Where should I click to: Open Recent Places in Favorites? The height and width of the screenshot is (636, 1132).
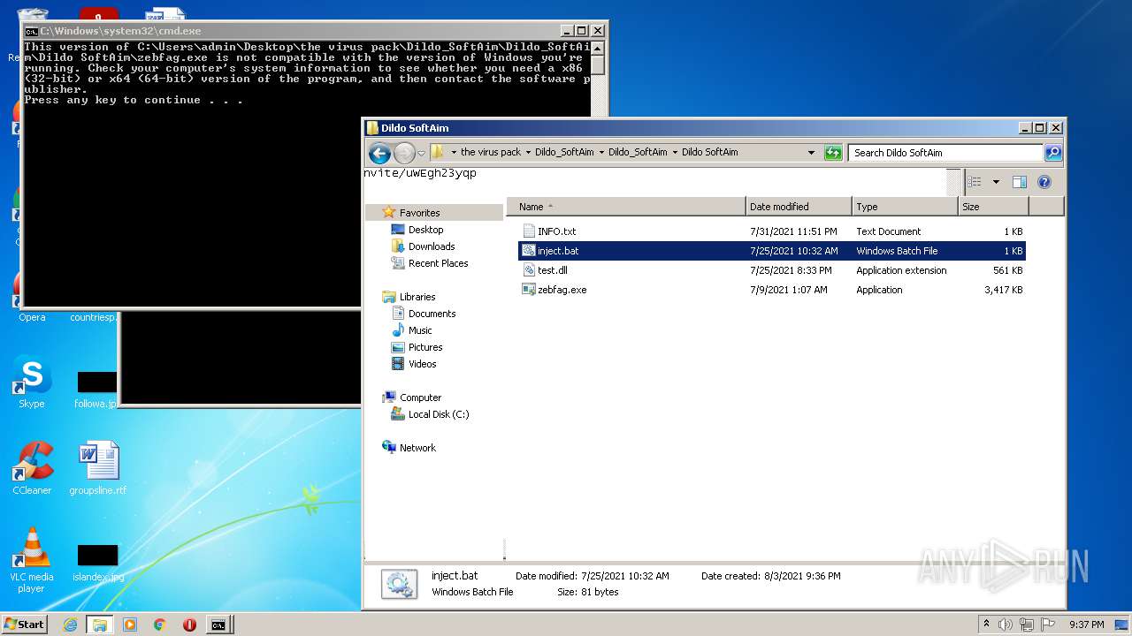click(x=438, y=263)
